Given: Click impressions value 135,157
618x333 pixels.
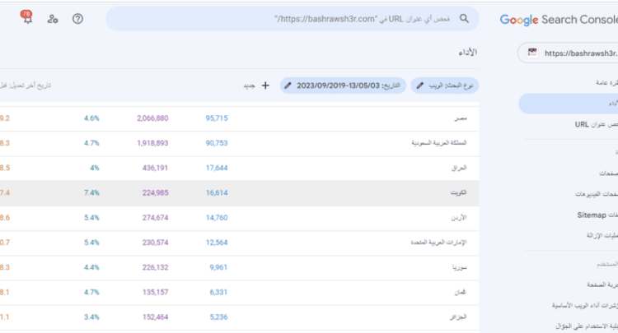Looking at the screenshot, I should pyautogui.click(x=155, y=292).
